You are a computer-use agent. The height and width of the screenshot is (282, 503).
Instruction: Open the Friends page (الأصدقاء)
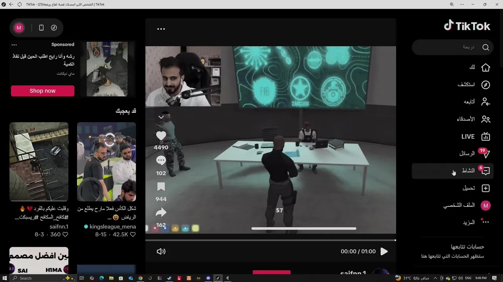click(452, 119)
